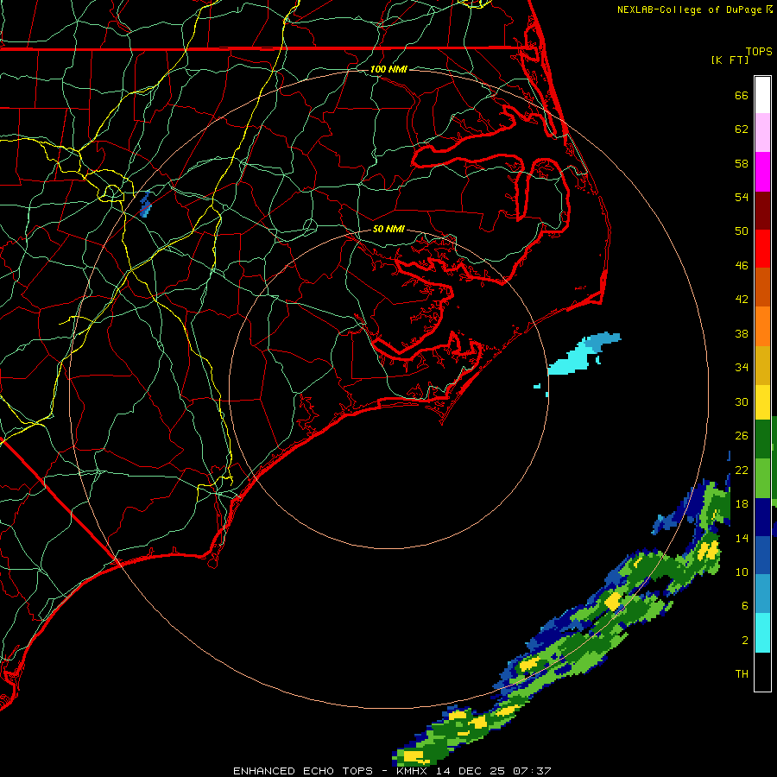Pick the dark orange legend swatch
Viewport: 777px width, 777px height.
pos(762,287)
